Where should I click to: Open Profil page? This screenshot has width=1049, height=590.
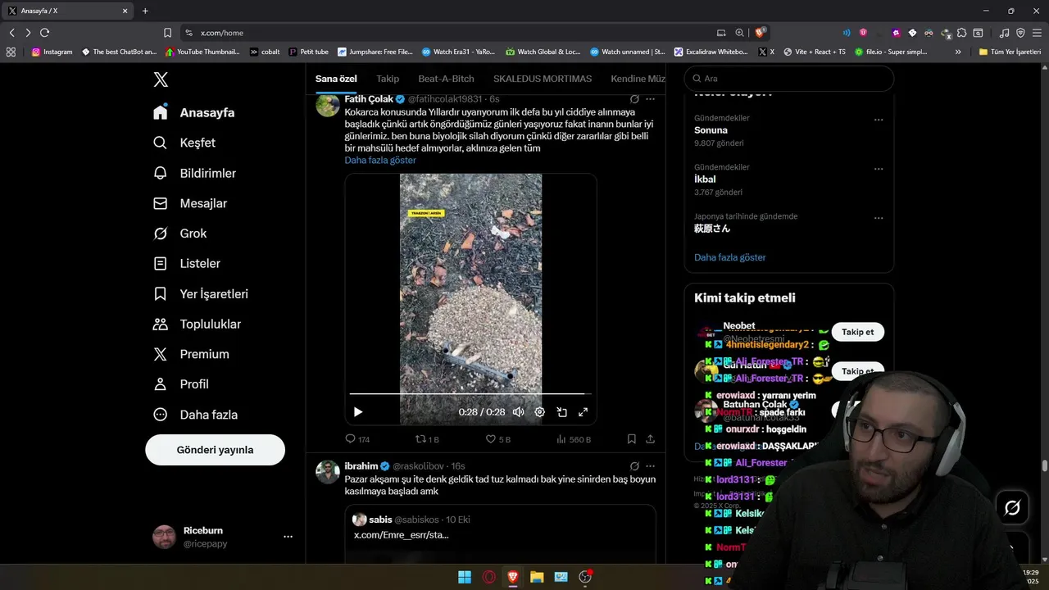(x=181, y=384)
